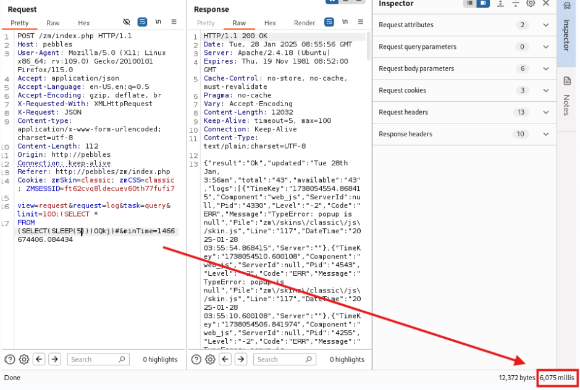Screen dimensions: 580x390
Task: Open search settings gear below Response
Action: 211,359
